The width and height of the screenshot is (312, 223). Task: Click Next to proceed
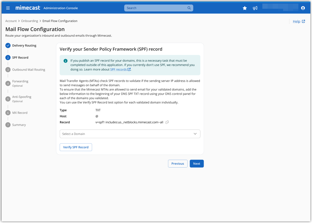(x=197, y=163)
